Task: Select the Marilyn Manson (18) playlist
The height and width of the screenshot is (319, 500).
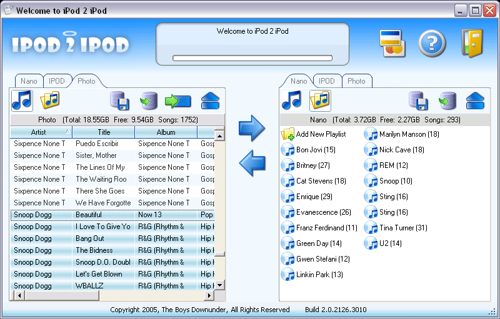Action: click(402, 134)
